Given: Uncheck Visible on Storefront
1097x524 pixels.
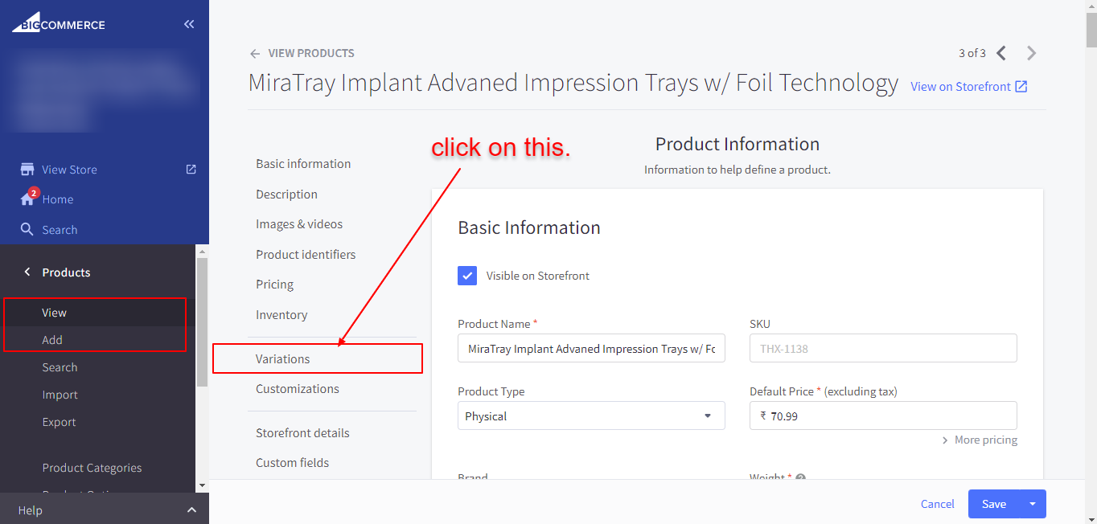Looking at the screenshot, I should point(467,275).
